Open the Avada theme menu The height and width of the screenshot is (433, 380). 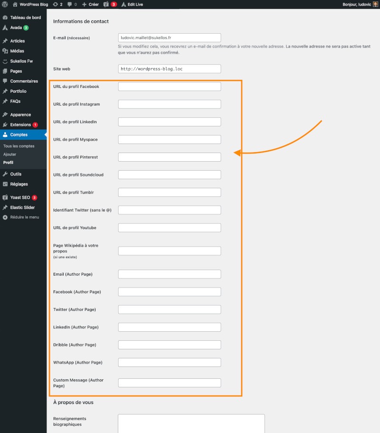click(x=16, y=28)
